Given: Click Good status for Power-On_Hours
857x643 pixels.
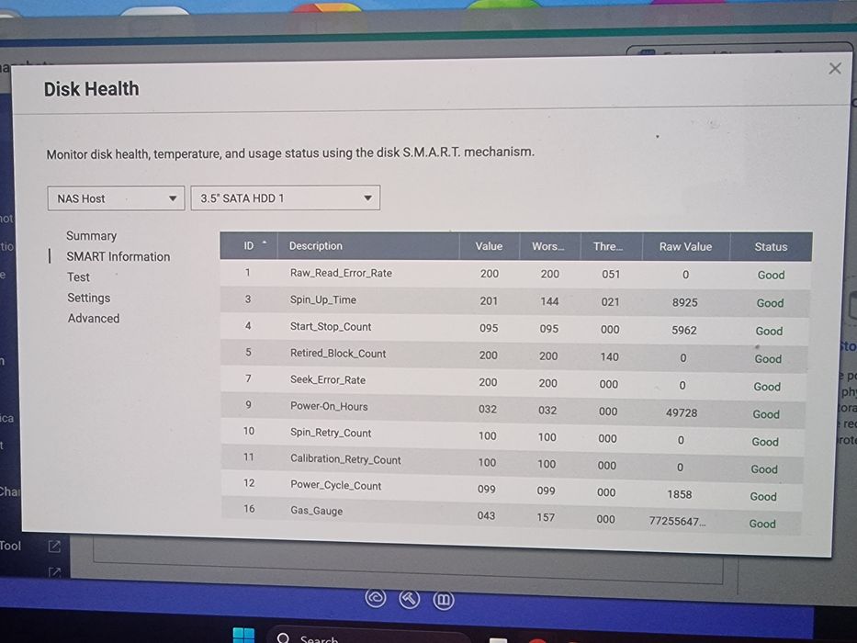Looking at the screenshot, I should click(766, 414).
